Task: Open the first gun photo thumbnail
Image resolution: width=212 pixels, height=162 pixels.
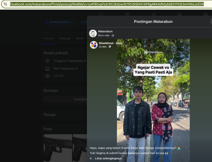Action: (x=58, y=148)
